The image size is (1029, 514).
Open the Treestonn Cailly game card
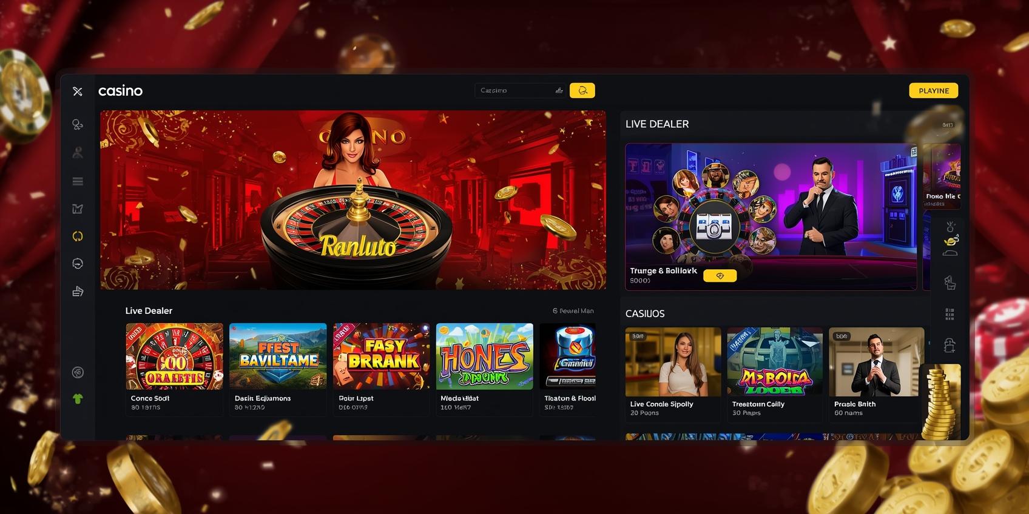click(775, 373)
